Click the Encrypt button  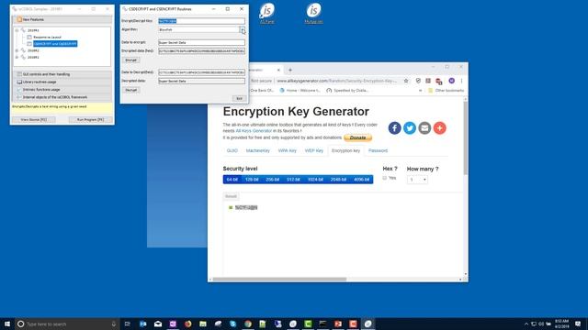click(130, 60)
